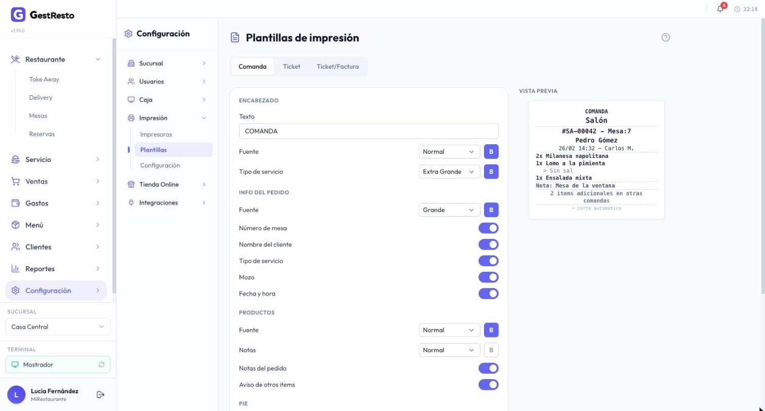Open the Extra Grande size dropdown
Image resolution: width=765 pixels, height=411 pixels.
pyautogui.click(x=449, y=172)
